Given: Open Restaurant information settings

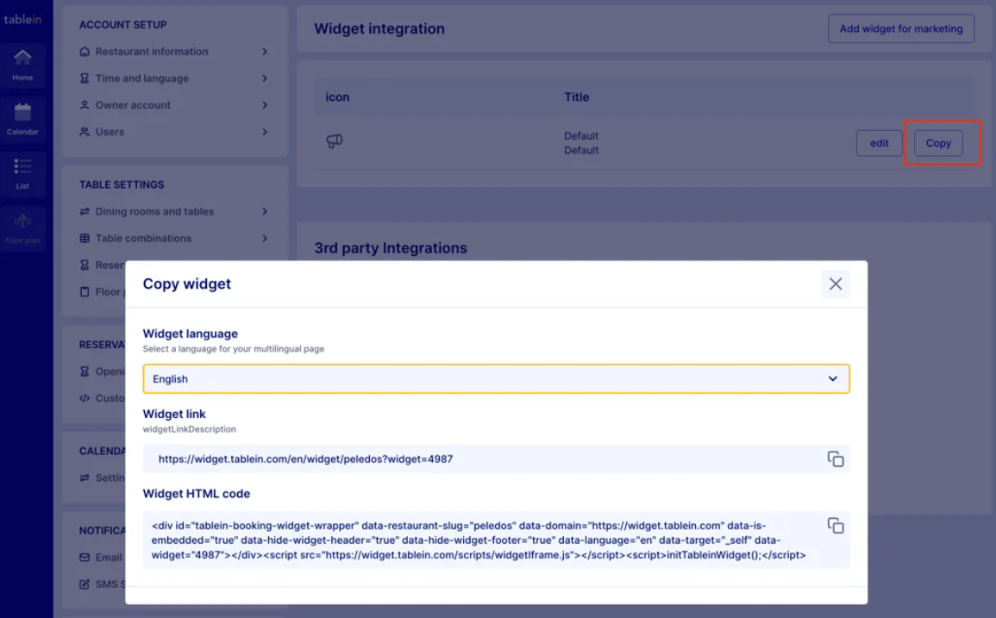Looking at the screenshot, I should pyautogui.click(x=174, y=52).
